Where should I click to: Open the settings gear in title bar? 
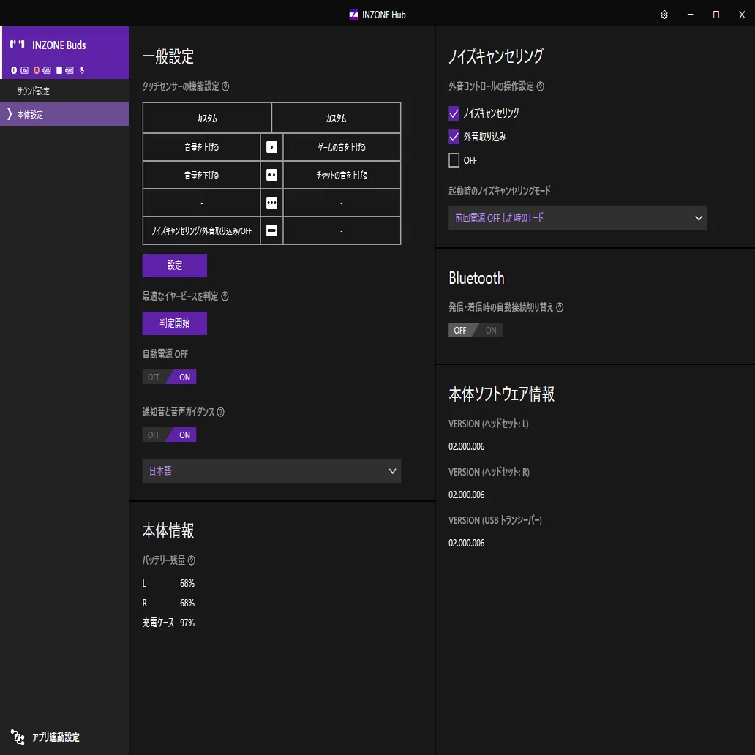pyautogui.click(x=664, y=15)
